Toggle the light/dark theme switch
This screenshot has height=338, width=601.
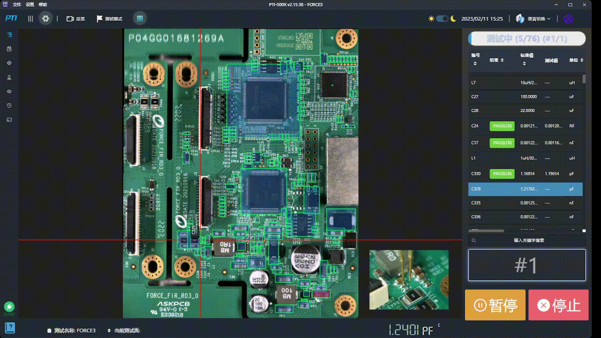coord(442,19)
